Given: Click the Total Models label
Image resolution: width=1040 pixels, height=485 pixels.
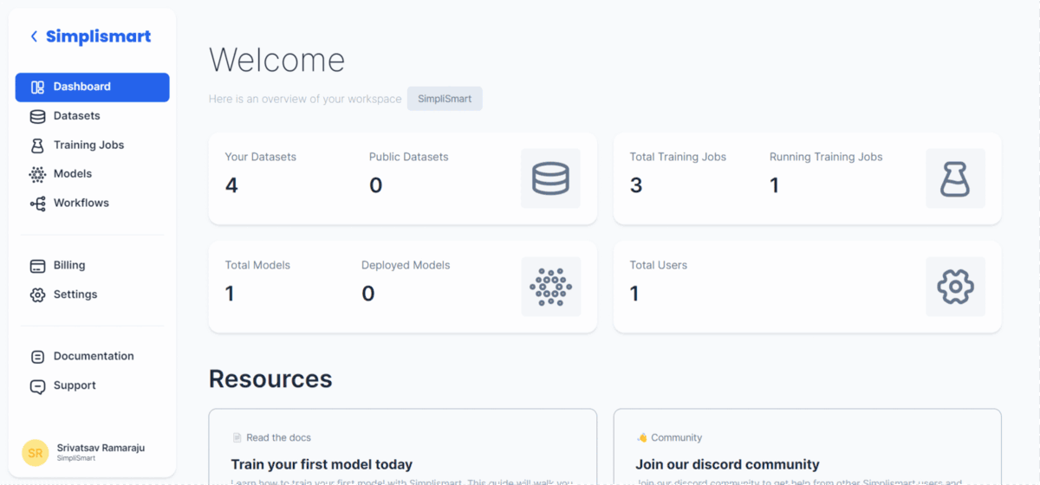Looking at the screenshot, I should 257,265.
